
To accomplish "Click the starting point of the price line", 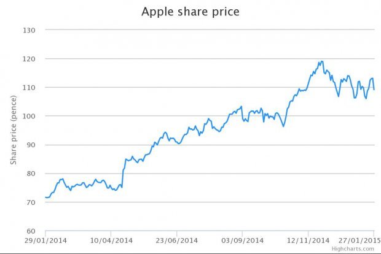I will [x=45, y=198].
